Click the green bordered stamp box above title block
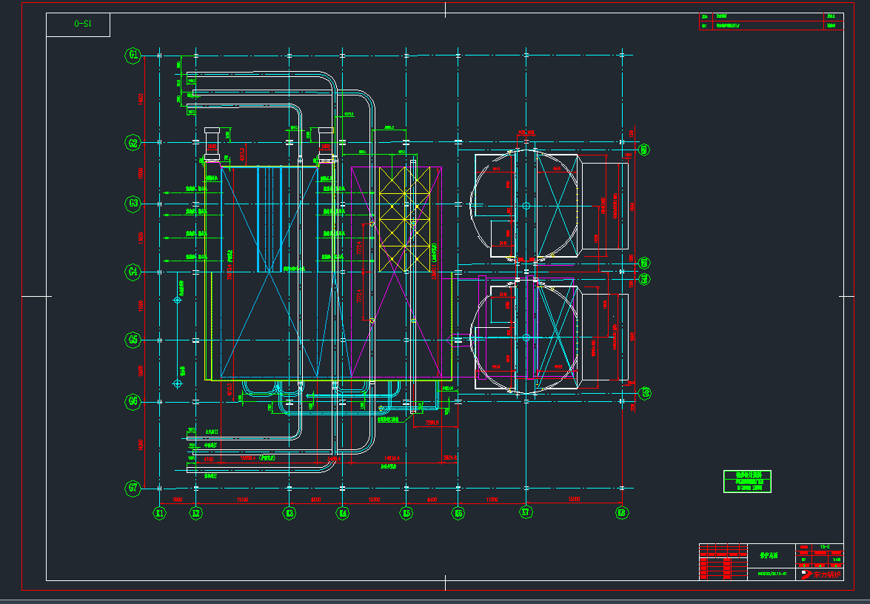This screenshot has height=604, width=870. click(747, 481)
